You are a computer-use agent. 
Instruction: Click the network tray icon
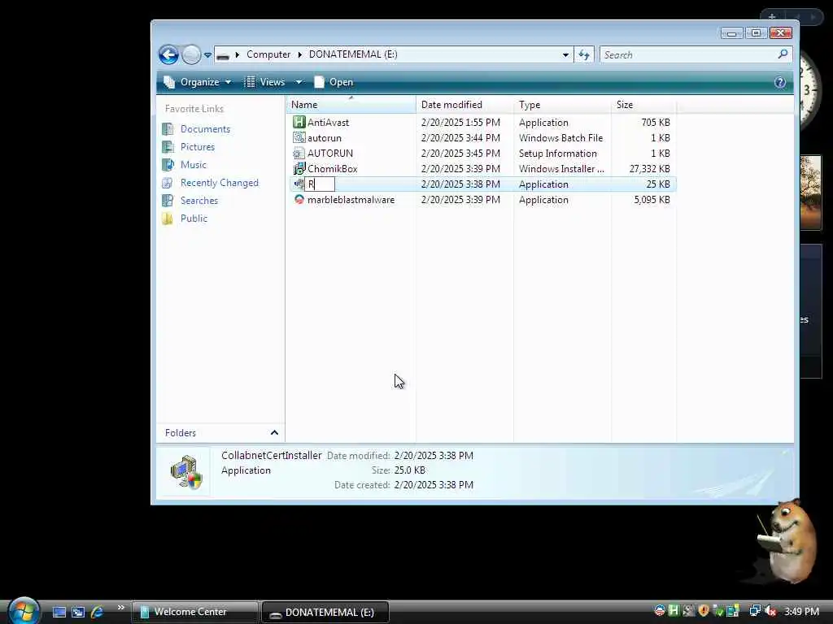coord(754,611)
